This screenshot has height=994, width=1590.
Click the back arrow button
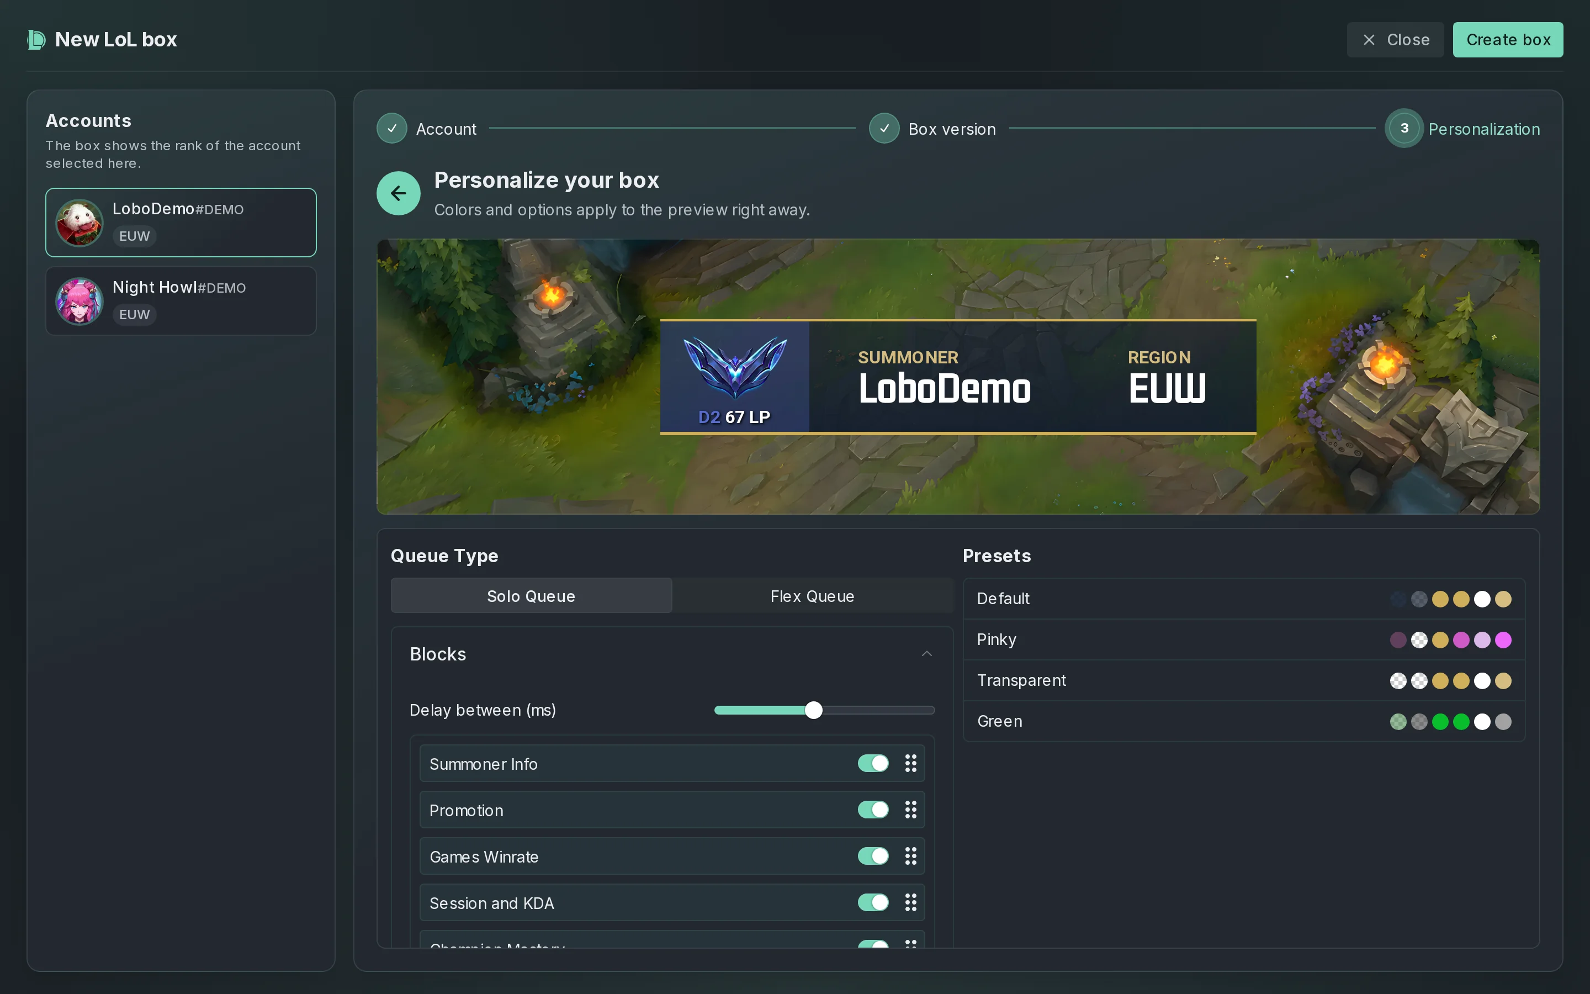[x=398, y=193]
